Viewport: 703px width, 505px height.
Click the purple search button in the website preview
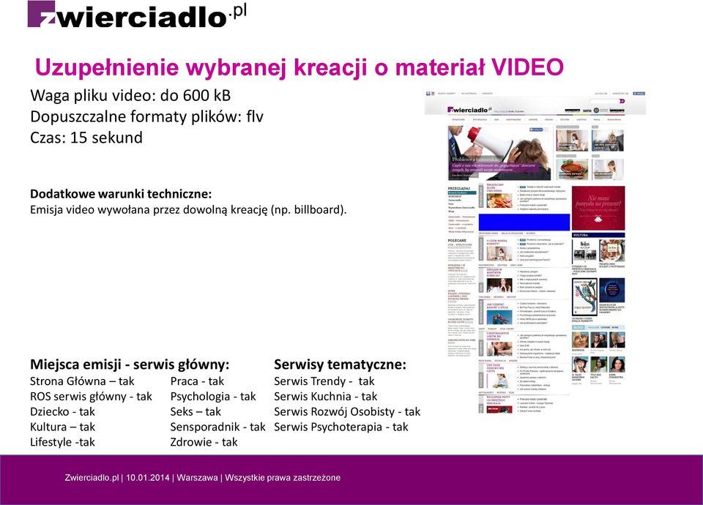(x=622, y=101)
